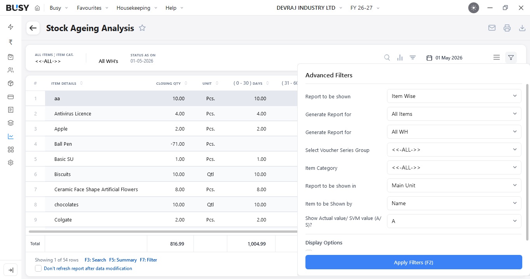This screenshot has height=279, width=530.
Task: Sort by (0 - 30) Days column header
Action: (251, 84)
